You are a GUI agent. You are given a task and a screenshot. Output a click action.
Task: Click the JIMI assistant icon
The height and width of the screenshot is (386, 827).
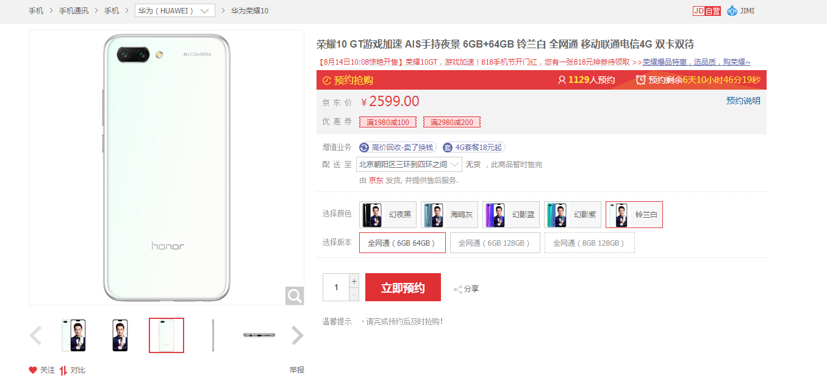732,11
